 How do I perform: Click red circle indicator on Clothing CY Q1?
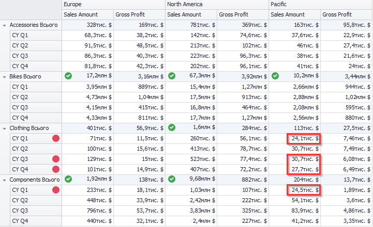click(56, 138)
